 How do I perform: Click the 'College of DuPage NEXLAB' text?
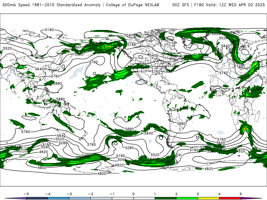point(132,5)
